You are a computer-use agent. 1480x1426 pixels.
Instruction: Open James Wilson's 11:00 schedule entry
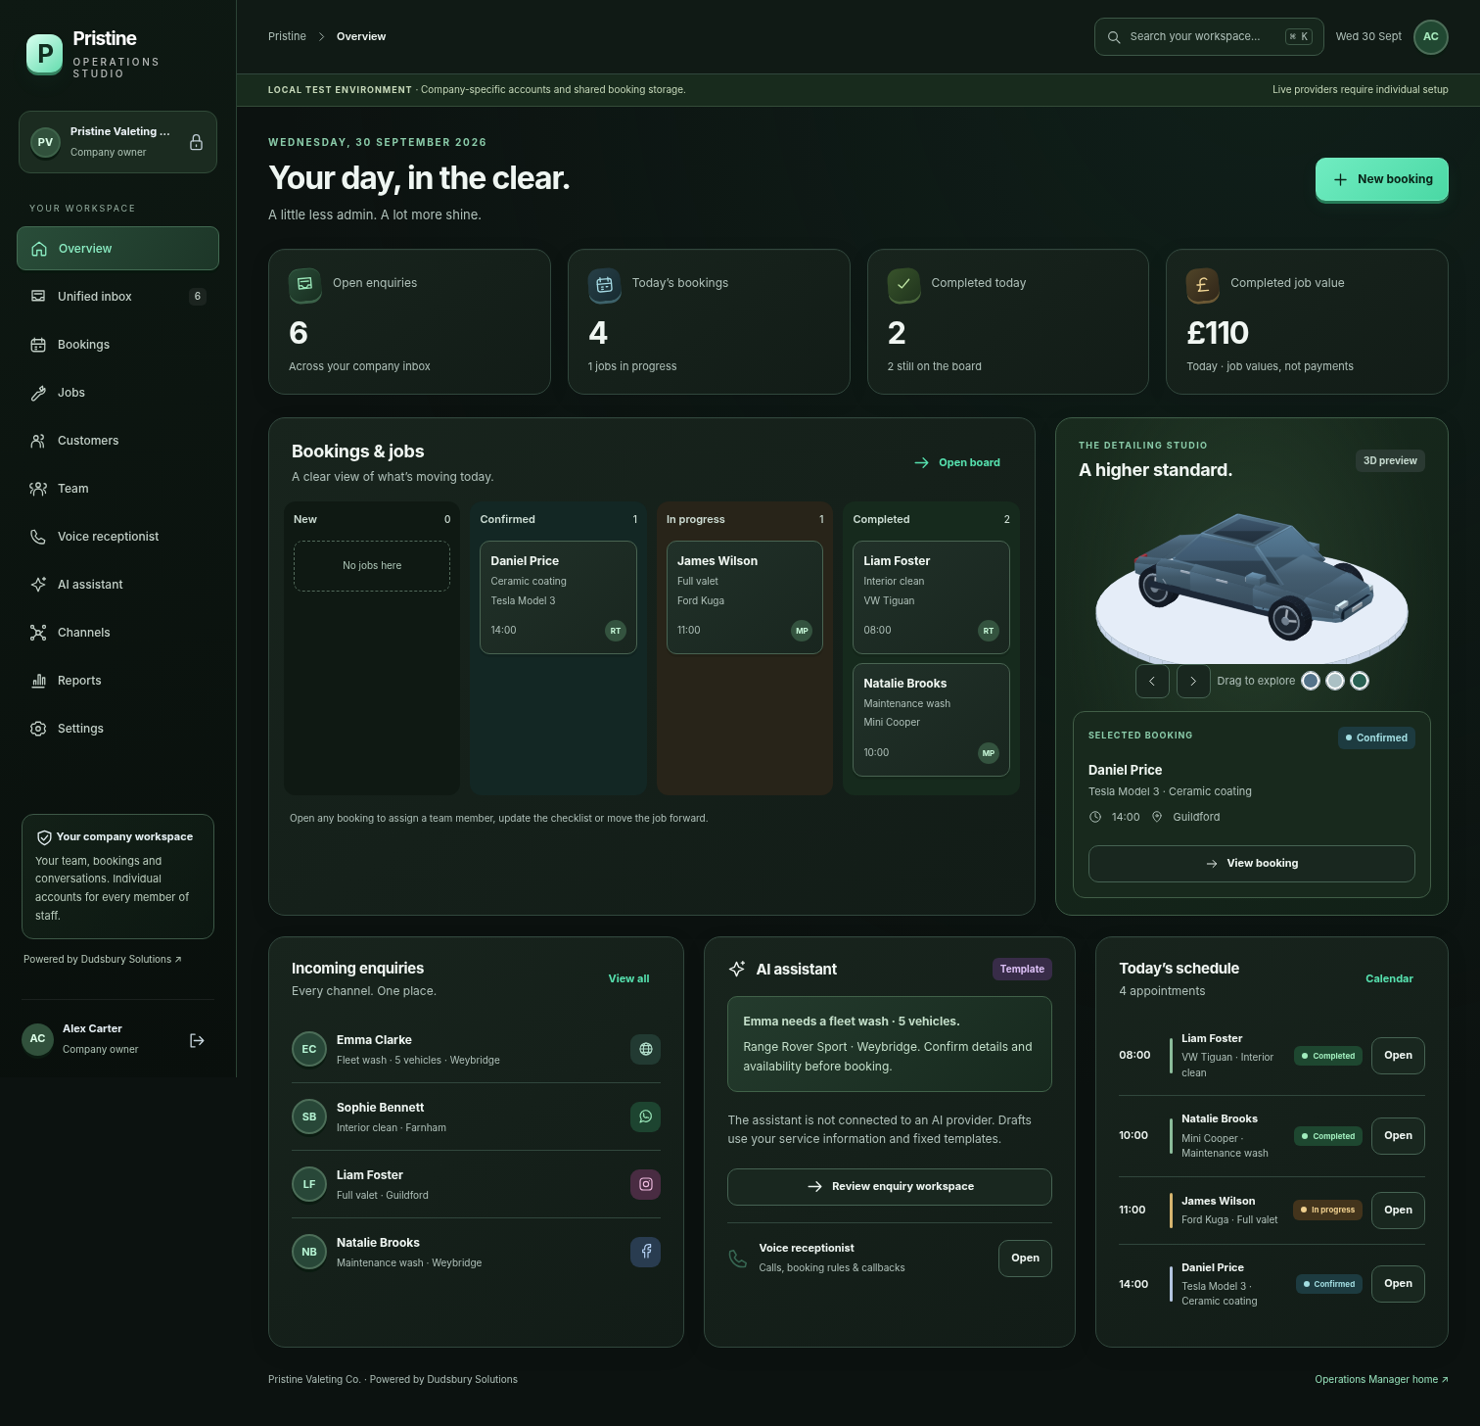tap(1398, 1210)
